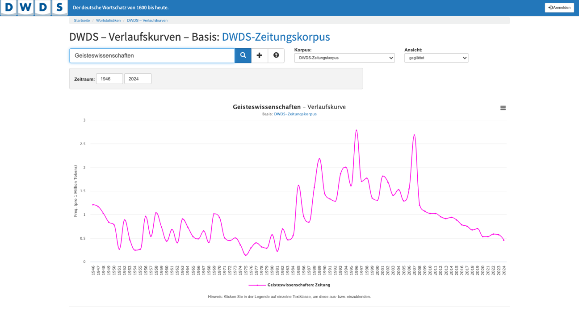579x312 pixels.
Task: Open help via question mark icon
Action: click(276, 55)
